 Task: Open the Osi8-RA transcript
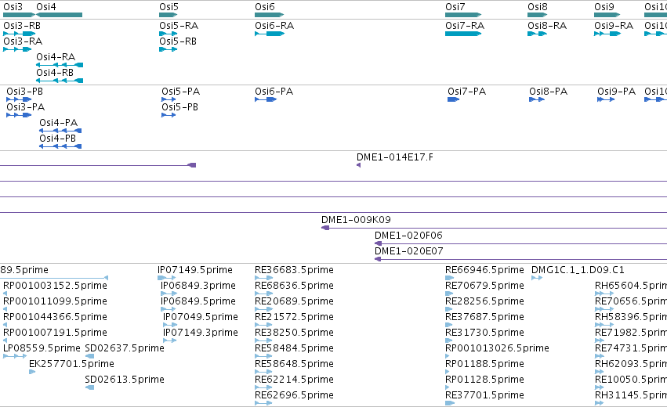coord(537,34)
